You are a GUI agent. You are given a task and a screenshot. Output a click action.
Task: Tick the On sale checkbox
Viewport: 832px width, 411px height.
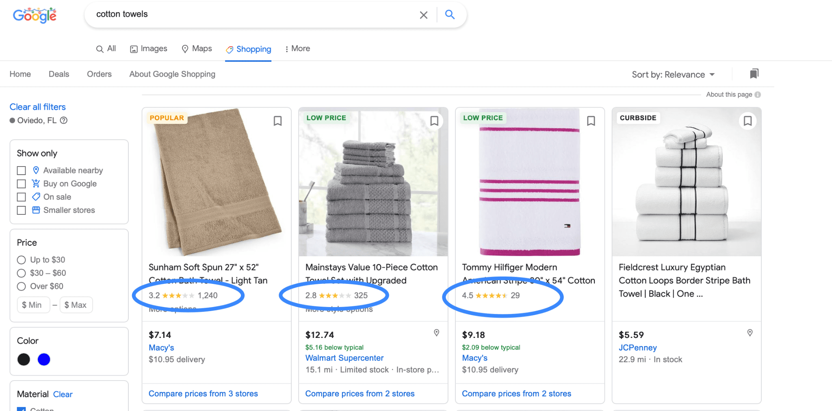point(22,197)
